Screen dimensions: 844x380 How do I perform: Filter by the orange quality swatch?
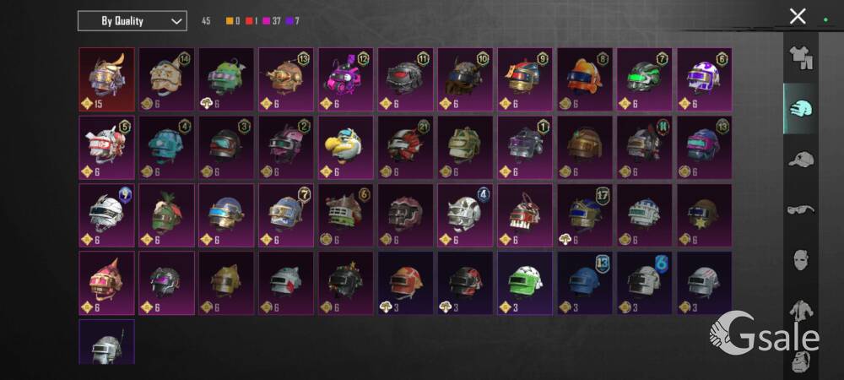coord(233,21)
